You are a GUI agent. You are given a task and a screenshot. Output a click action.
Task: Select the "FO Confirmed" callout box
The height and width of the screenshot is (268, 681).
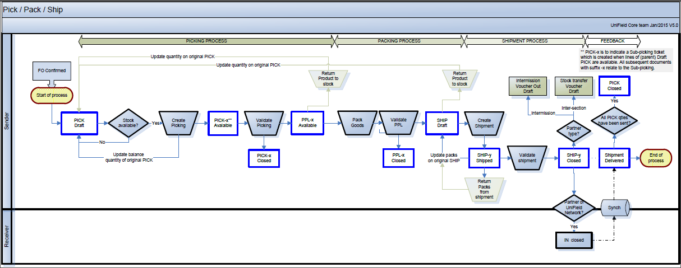pyautogui.click(x=52, y=71)
